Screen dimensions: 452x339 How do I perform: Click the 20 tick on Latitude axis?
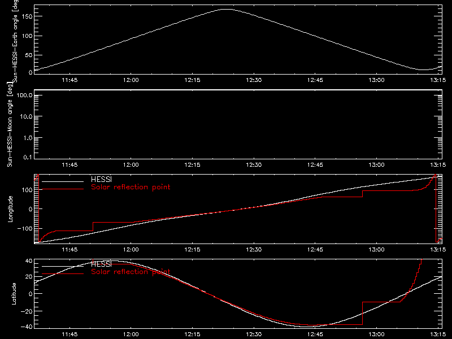coord(29,277)
